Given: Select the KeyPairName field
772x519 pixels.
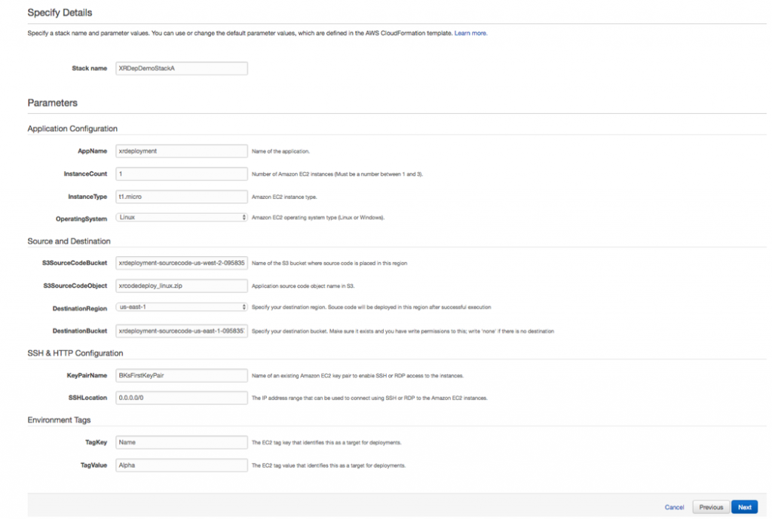Looking at the screenshot, I should pos(182,375).
